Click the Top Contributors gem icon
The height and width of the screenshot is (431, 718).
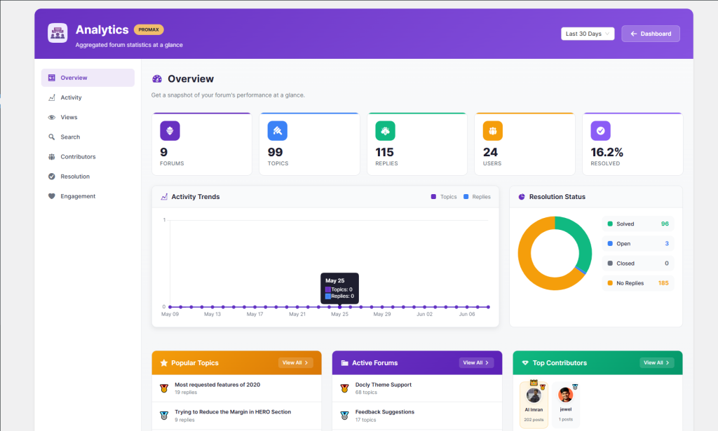click(525, 363)
